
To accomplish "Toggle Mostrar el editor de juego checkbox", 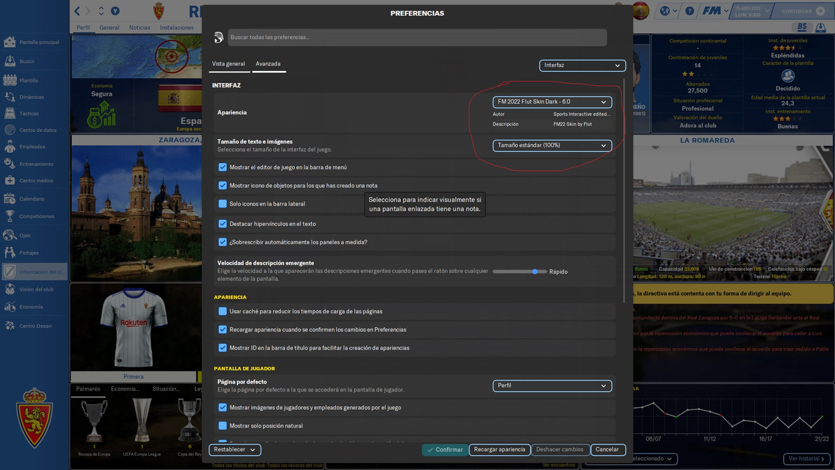I will pyautogui.click(x=222, y=167).
